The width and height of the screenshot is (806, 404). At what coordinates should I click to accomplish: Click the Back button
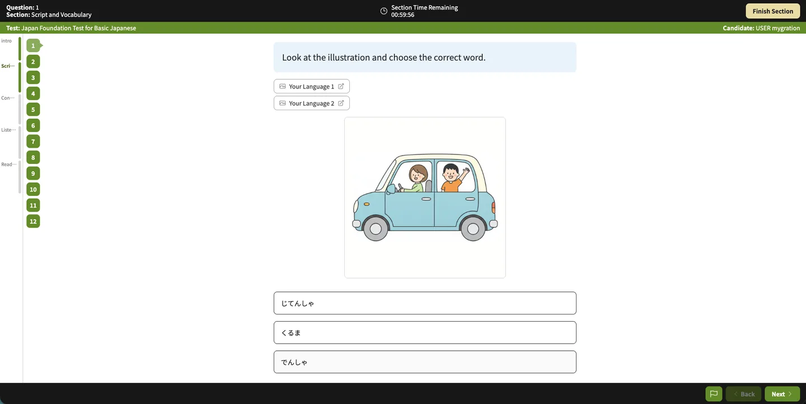pyautogui.click(x=743, y=394)
